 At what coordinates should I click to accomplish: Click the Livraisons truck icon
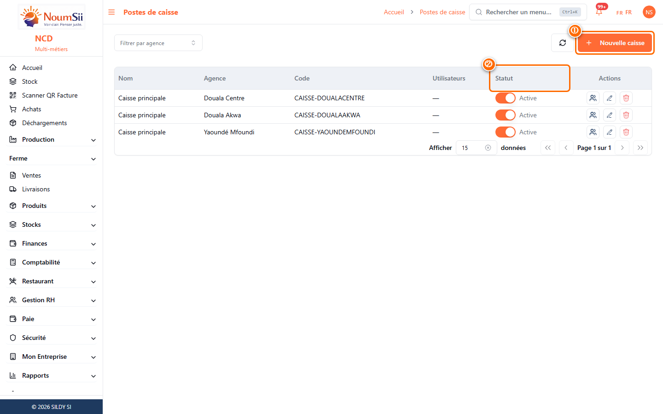pos(13,189)
